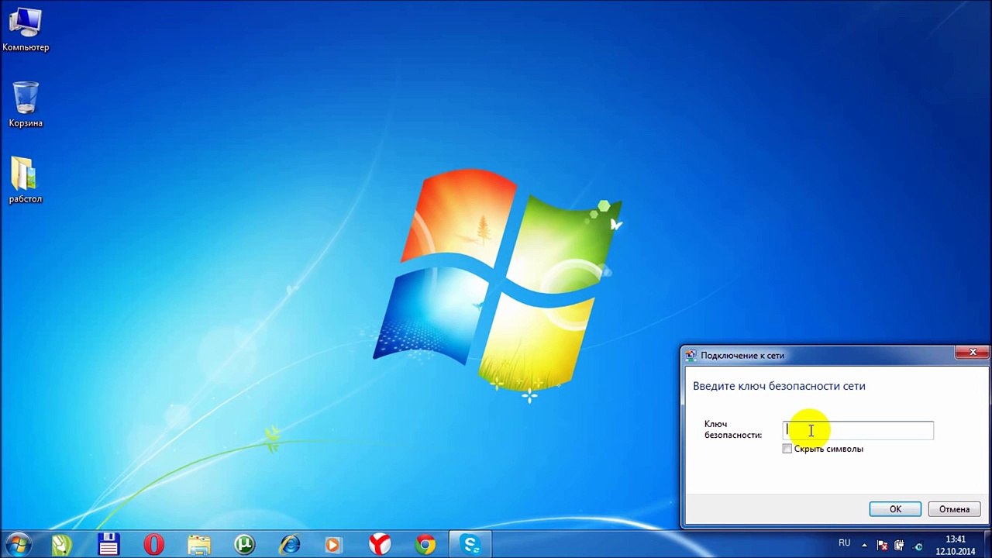
Task: Open the uTorrent taskbar icon
Action: click(x=245, y=545)
